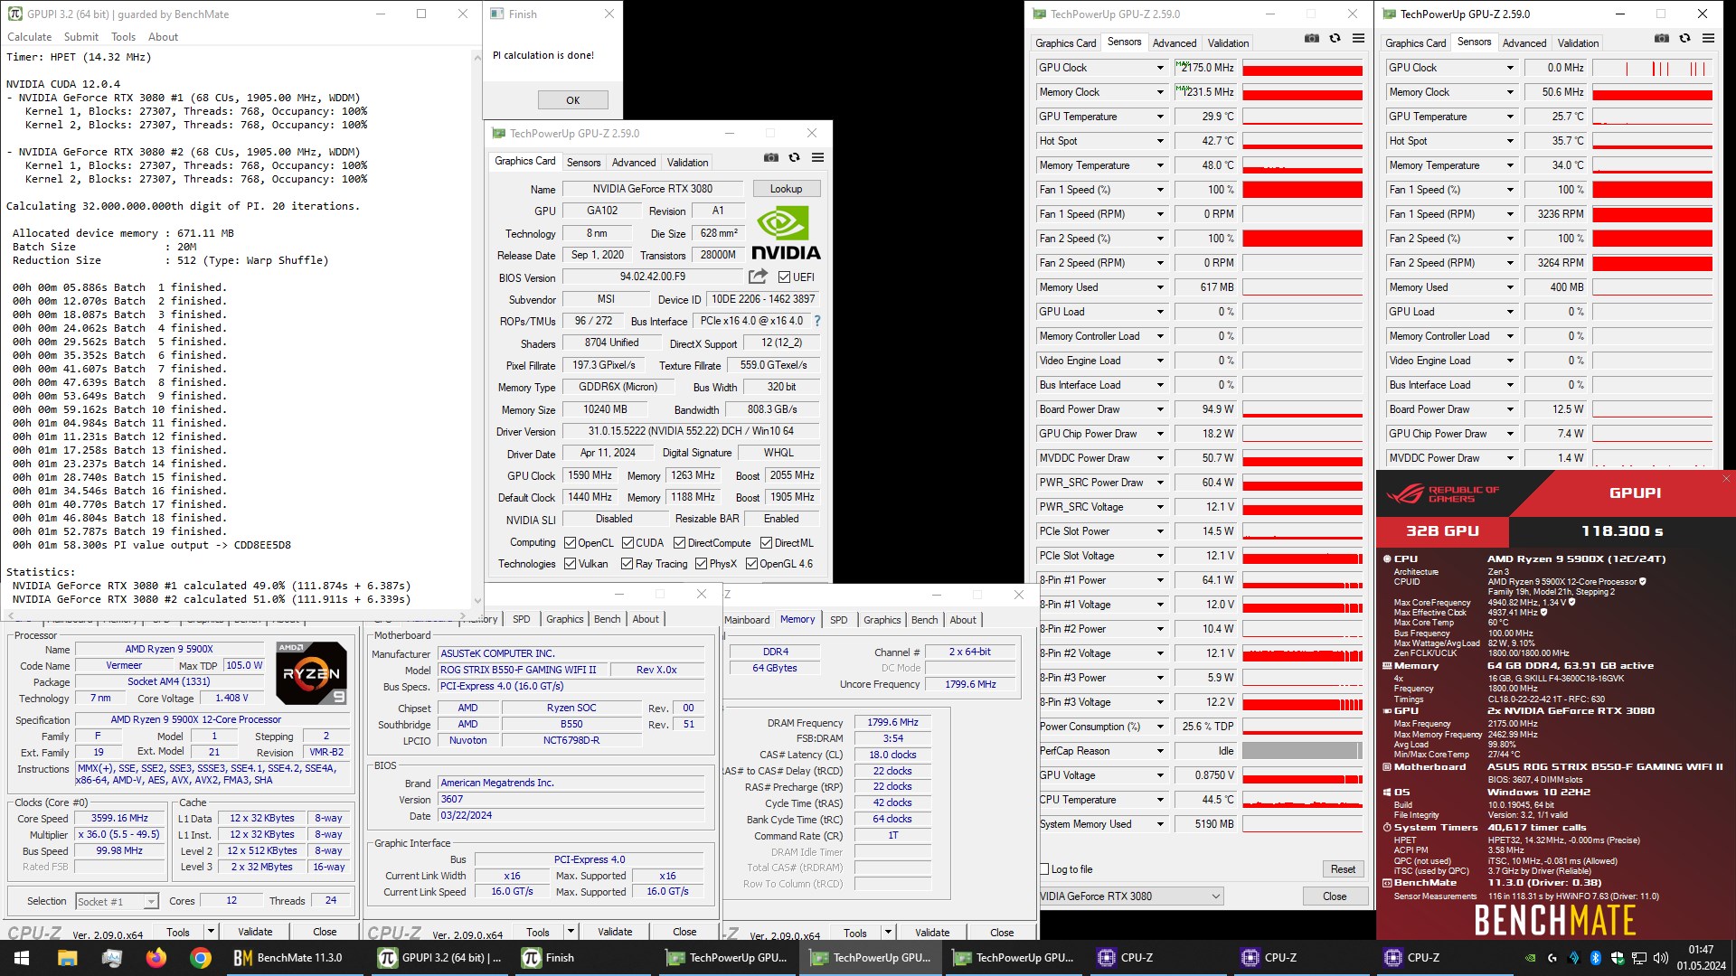The image size is (1736, 976).
Task: Click the camera icon in the GPU-Z Sensors window reading 2175.0 MHz
Action: (x=1311, y=38)
